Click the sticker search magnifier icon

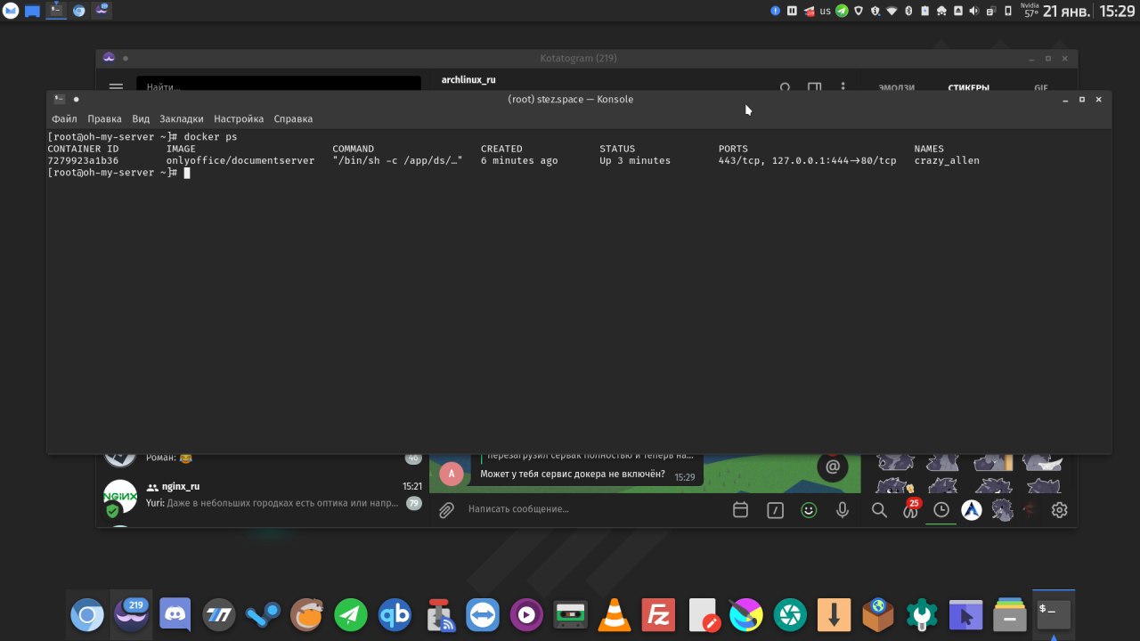pyautogui.click(x=879, y=510)
